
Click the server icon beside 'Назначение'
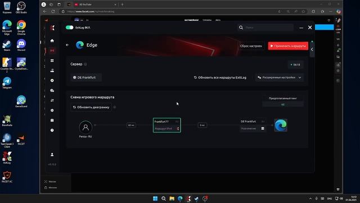pyautogui.click(x=263, y=129)
